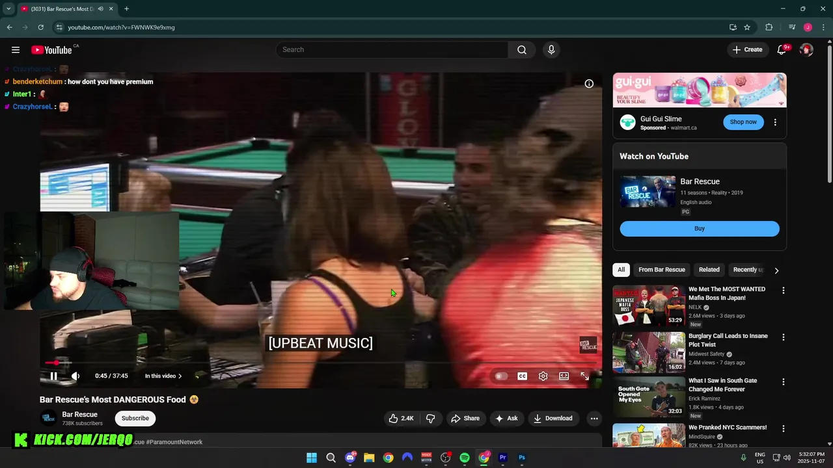833x468 pixels.
Task: Open Chrome three-dot menu
Action: [x=823, y=27]
